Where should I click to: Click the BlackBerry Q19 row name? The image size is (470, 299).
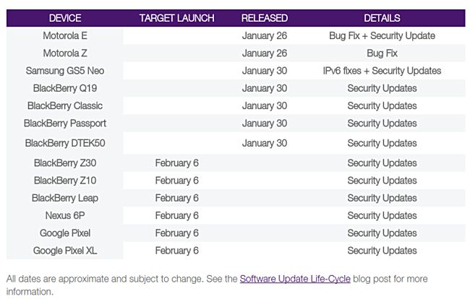point(65,88)
